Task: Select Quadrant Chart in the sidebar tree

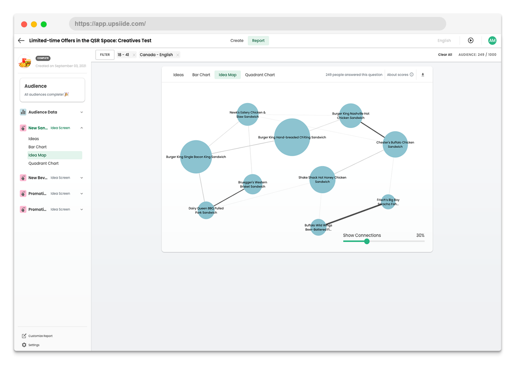Action: coord(44,164)
